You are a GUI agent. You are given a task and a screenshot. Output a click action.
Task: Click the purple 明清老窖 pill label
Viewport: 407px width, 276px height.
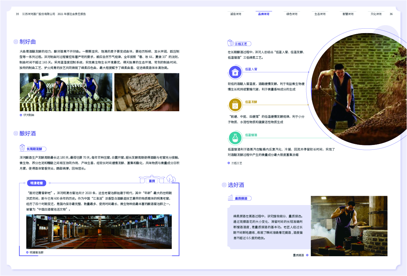pyautogui.click(x=36, y=183)
